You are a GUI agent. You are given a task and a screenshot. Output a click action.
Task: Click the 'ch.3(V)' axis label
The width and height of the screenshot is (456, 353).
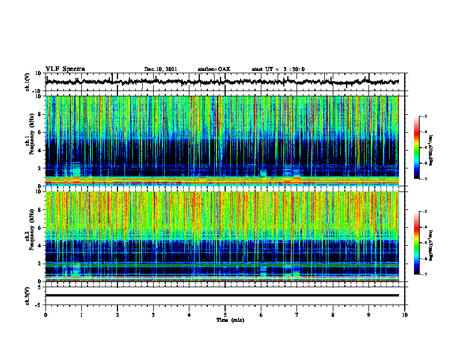coord(28,296)
